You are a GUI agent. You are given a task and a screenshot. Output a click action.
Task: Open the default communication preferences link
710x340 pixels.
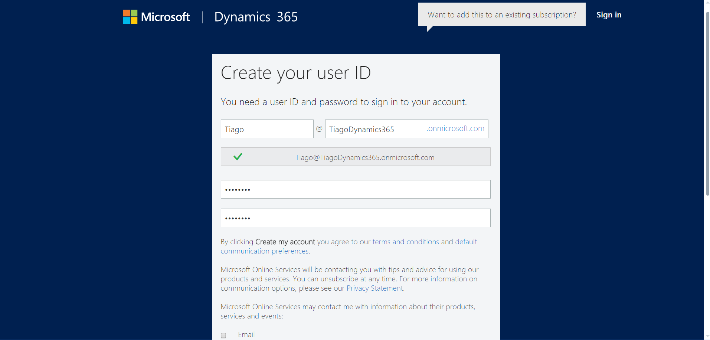tap(264, 251)
